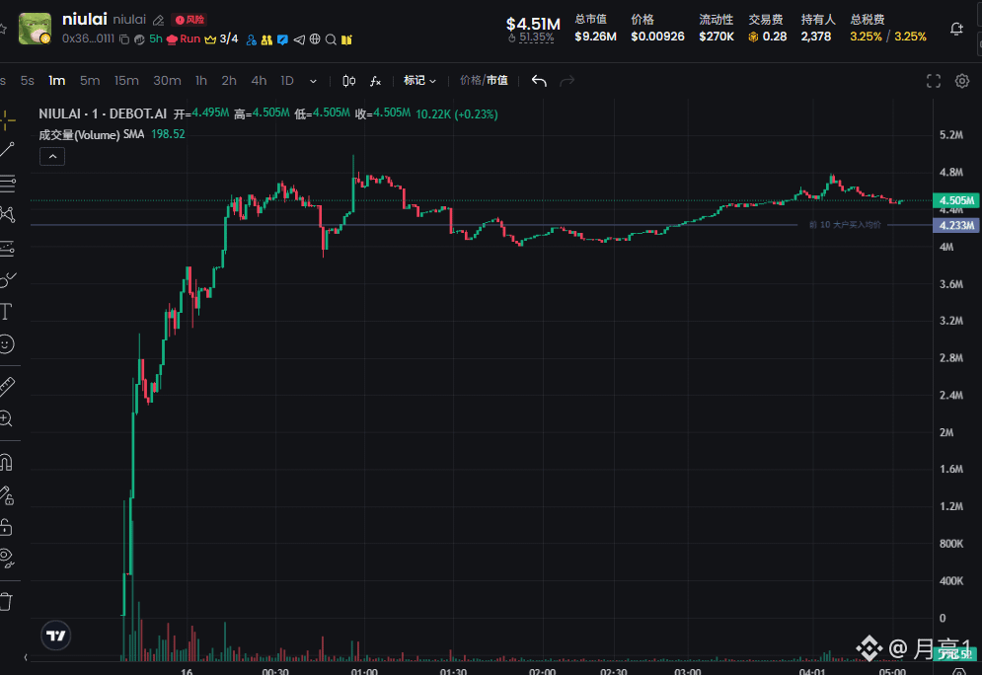Click the undo arrow
The height and width of the screenshot is (675, 982).
(539, 81)
